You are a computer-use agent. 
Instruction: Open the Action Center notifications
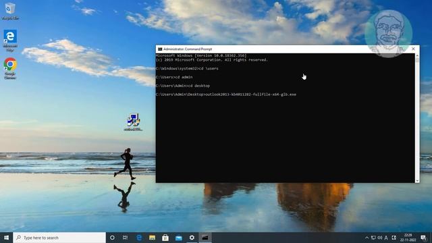(423, 238)
